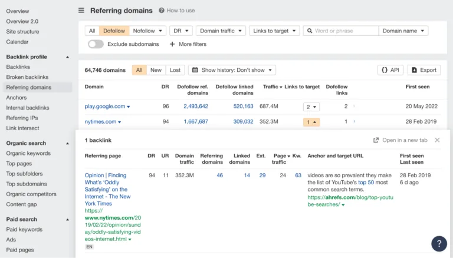Open the hamburger menu beside Referring domains
The height and width of the screenshot is (258, 453).
tap(81, 11)
